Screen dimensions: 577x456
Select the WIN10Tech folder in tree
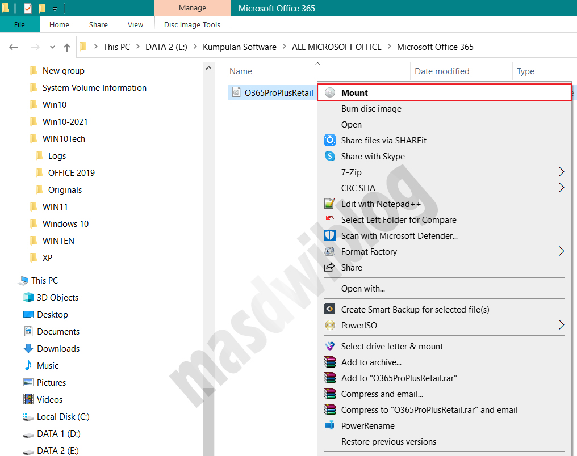[64, 139]
